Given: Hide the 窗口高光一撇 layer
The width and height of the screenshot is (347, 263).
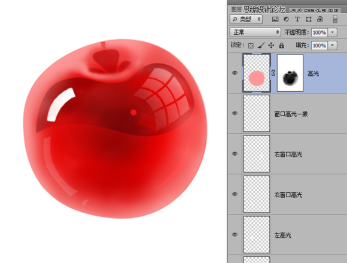Looking at the screenshot, I should click(x=235, y=113).
